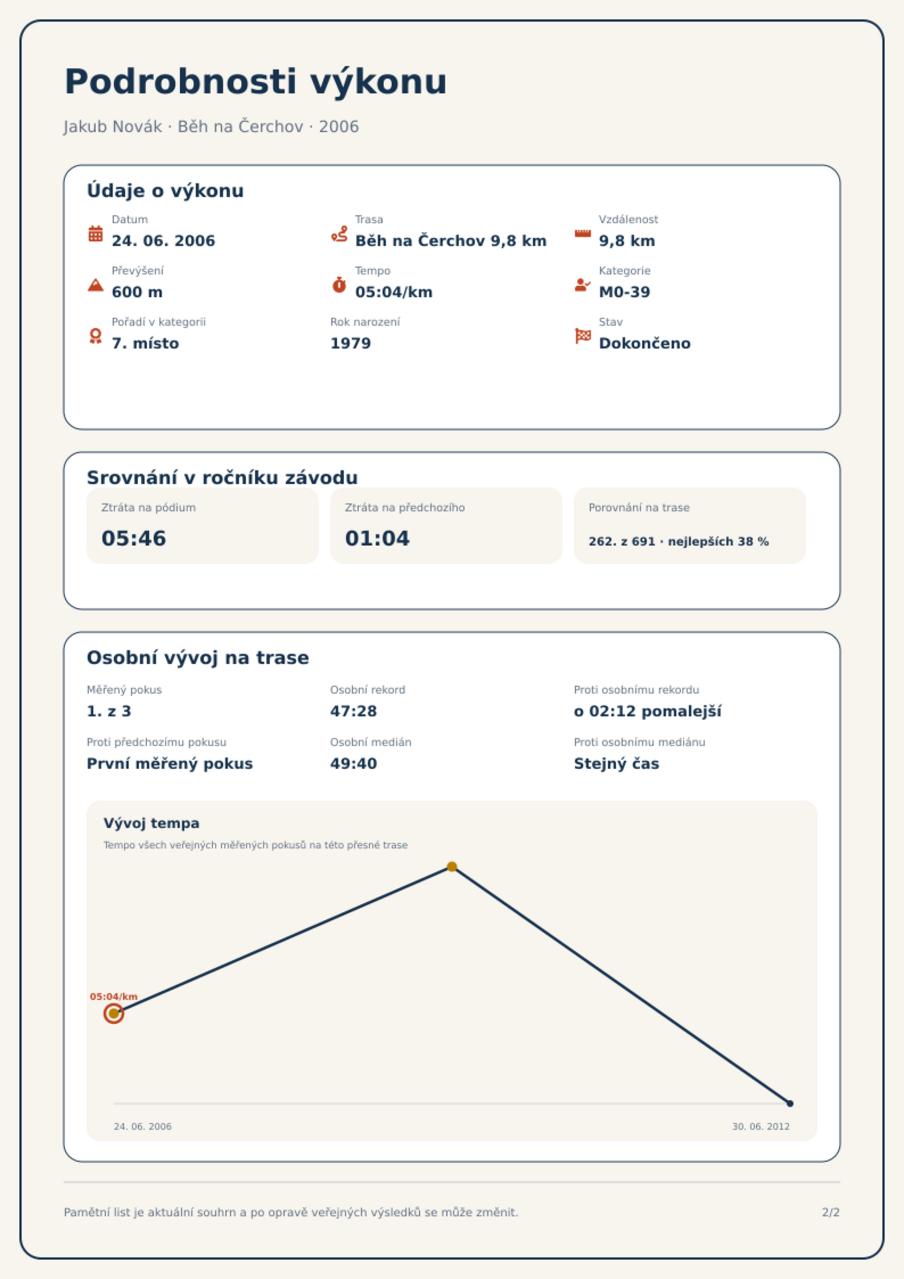Click the Osobní rekord value 47:28
904x1279 pixels.
(354, 711)
